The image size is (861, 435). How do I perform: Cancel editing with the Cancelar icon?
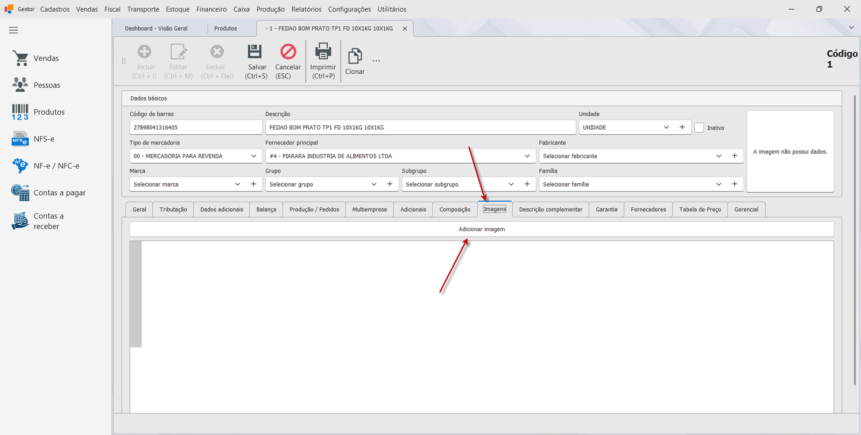click(x=288, y=52)
